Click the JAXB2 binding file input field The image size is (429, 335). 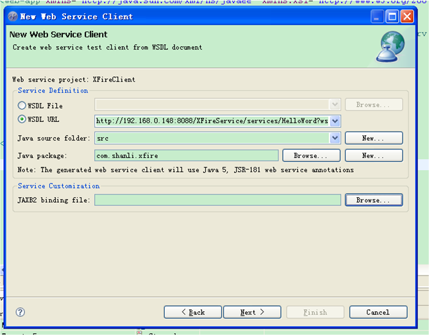tap(217, 200)
